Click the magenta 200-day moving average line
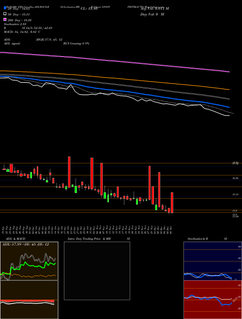Screen dimensions: 242x319 coord(115,60)
